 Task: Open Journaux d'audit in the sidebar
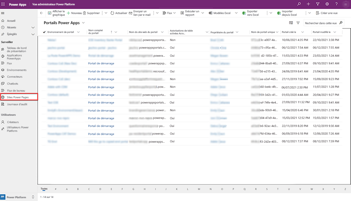17,104
